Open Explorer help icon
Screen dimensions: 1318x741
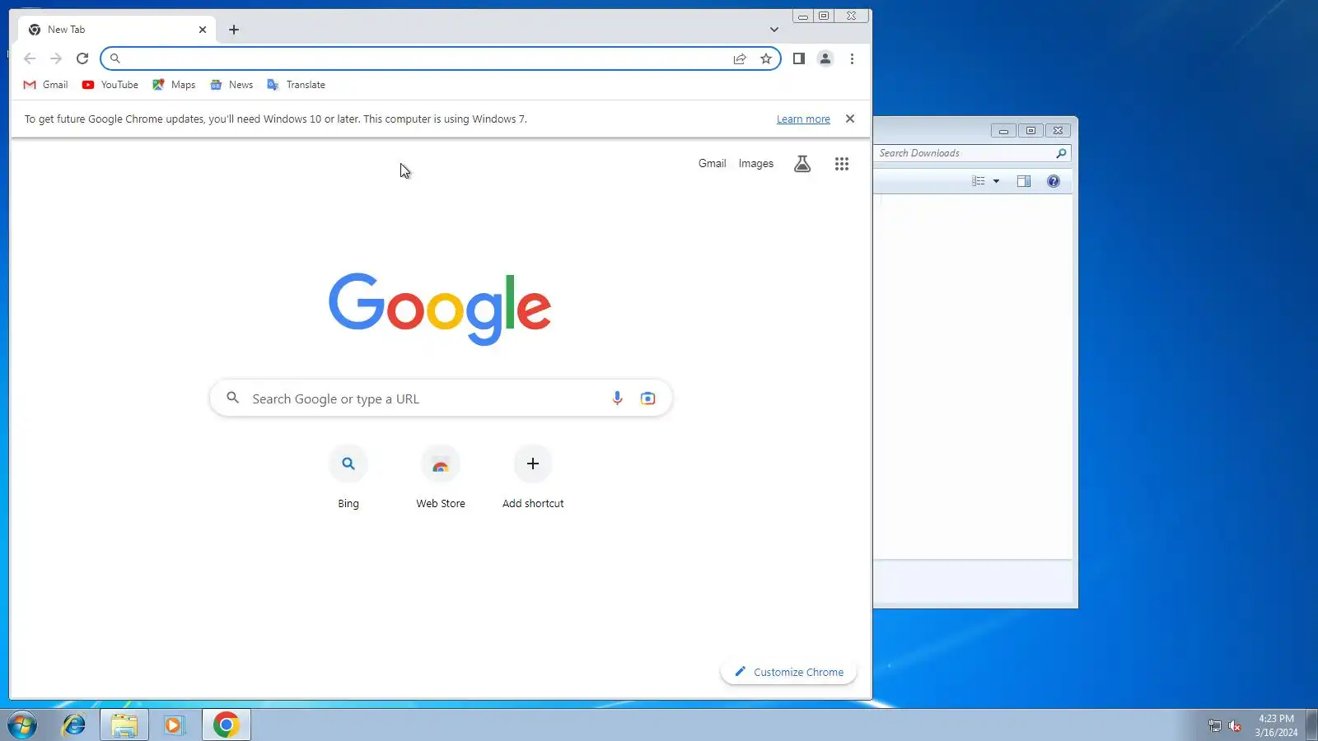coord(1054,181)
